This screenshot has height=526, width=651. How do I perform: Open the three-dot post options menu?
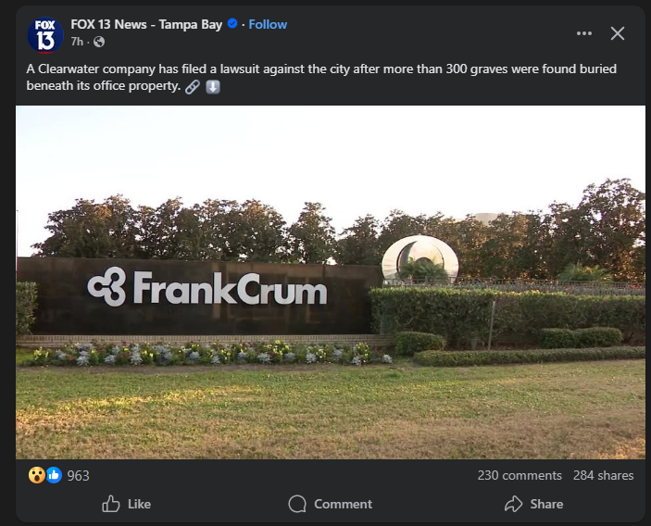(x=584, y=33)
